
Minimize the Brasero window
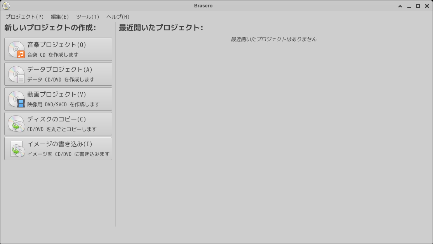pos(409,6)
